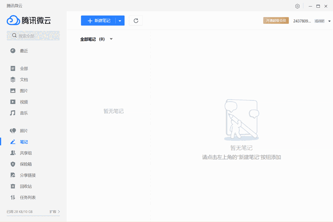Click the VIP badge icon
The width and height of the screenshot is (333, 222).
point(319,21)
